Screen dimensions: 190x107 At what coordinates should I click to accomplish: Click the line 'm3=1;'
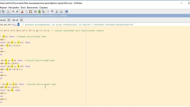[x=4, y=93]
